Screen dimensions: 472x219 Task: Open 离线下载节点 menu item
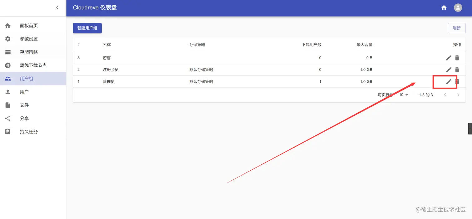[x=33, y=66]
